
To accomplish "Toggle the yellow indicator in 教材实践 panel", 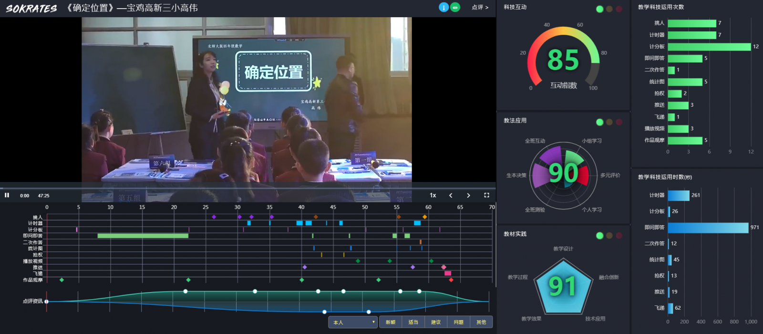I will [x=609, y=236].
